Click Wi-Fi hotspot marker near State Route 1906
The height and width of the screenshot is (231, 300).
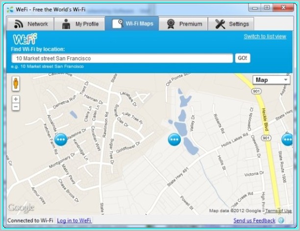(x=287, y=139)
